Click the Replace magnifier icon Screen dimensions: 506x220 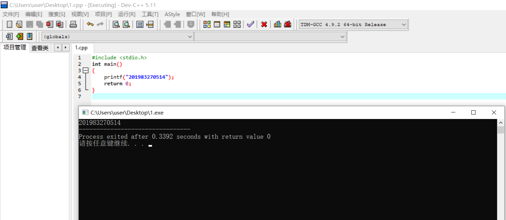pos(126,24)
